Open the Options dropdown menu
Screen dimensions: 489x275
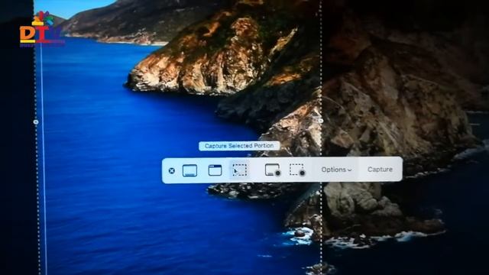336,170
